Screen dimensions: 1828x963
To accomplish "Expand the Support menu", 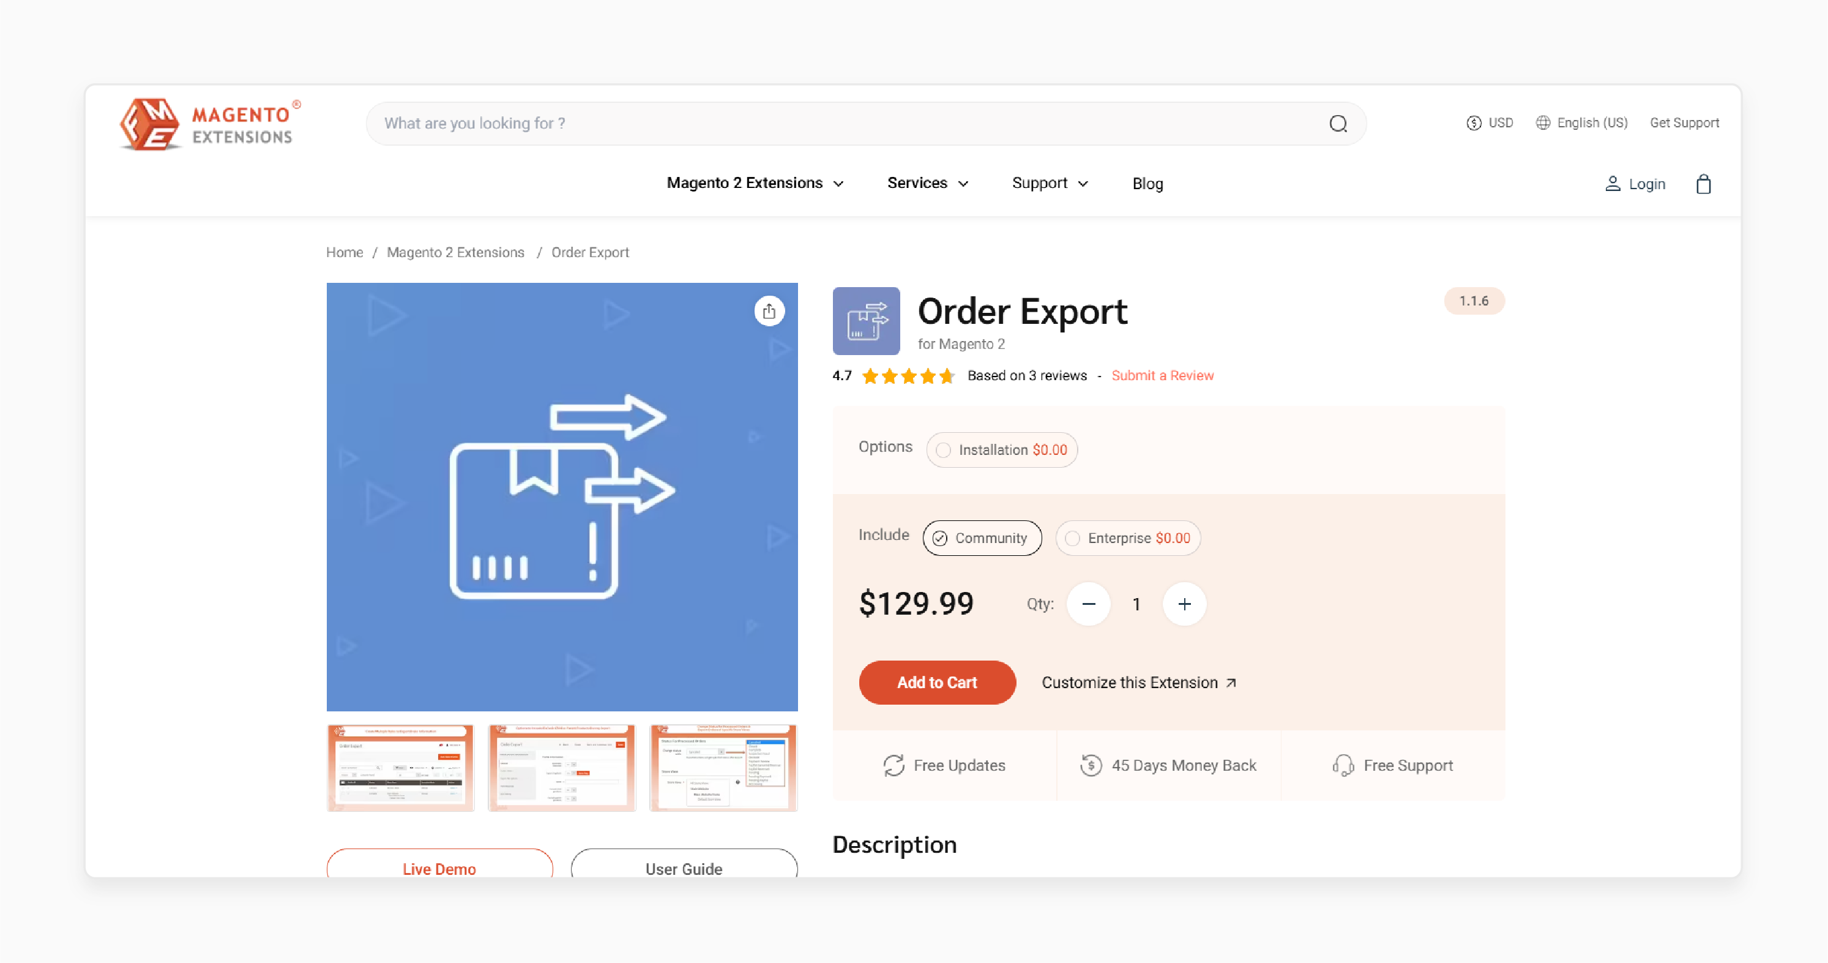I will pyautogui.click(x=1050, y=183).
